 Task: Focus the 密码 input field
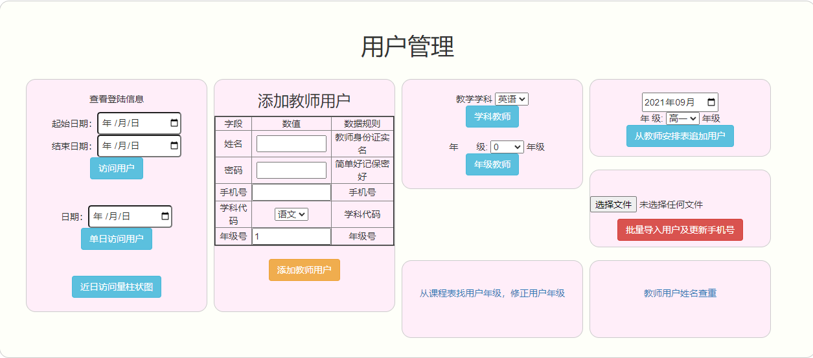292,170
